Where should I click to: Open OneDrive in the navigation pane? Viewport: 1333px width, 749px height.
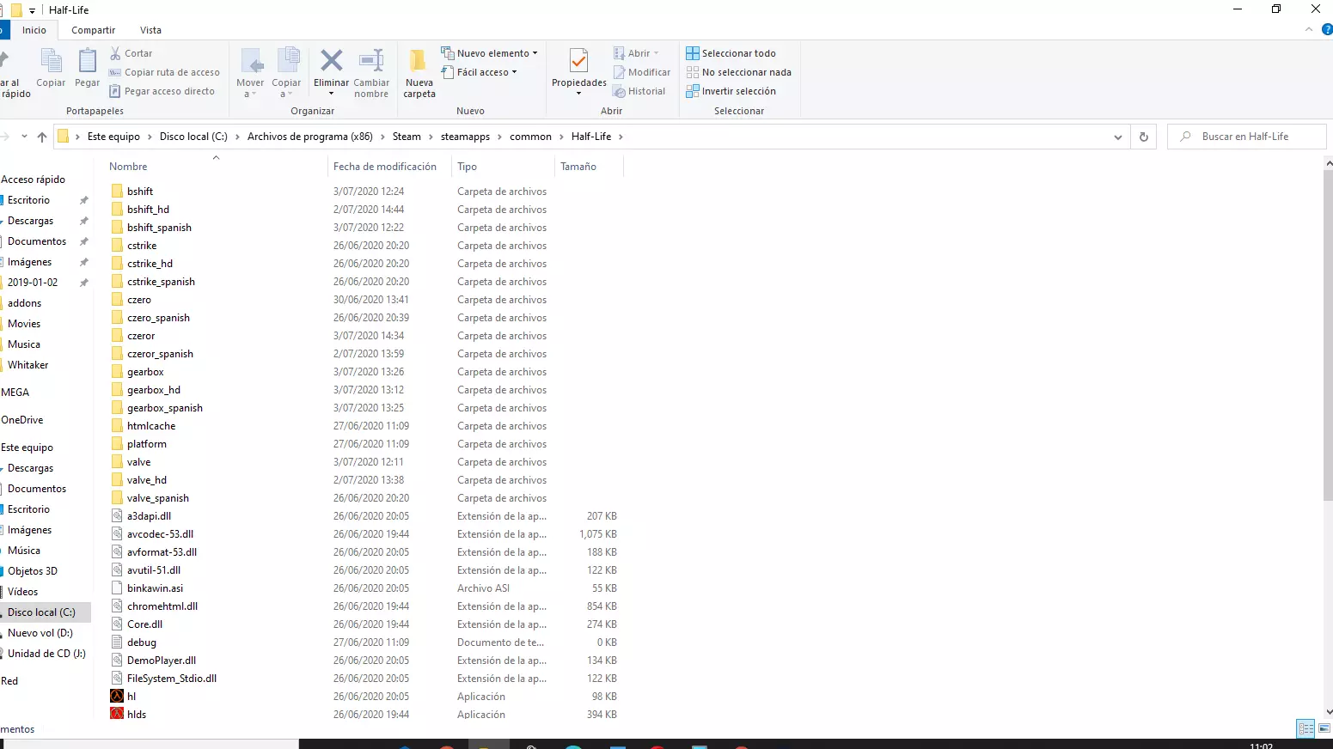[x=22, y=420]
